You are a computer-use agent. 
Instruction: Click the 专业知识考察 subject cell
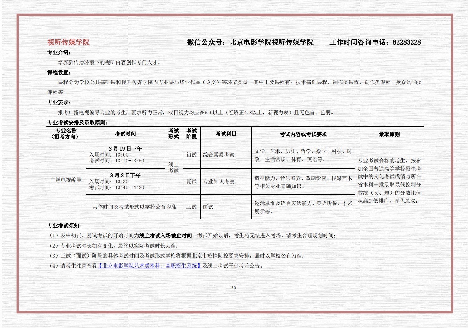pos(219,182)
